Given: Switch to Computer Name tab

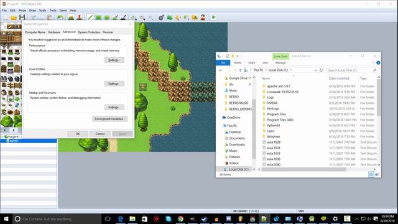Looking at the screenshot, I should coord(35,32).
